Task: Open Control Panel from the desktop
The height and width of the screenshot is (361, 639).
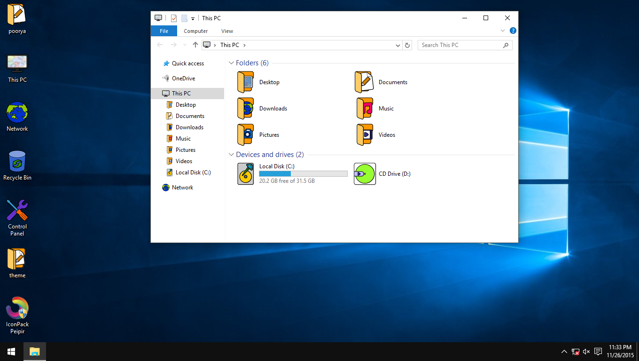Action: (x=17, y=210)
